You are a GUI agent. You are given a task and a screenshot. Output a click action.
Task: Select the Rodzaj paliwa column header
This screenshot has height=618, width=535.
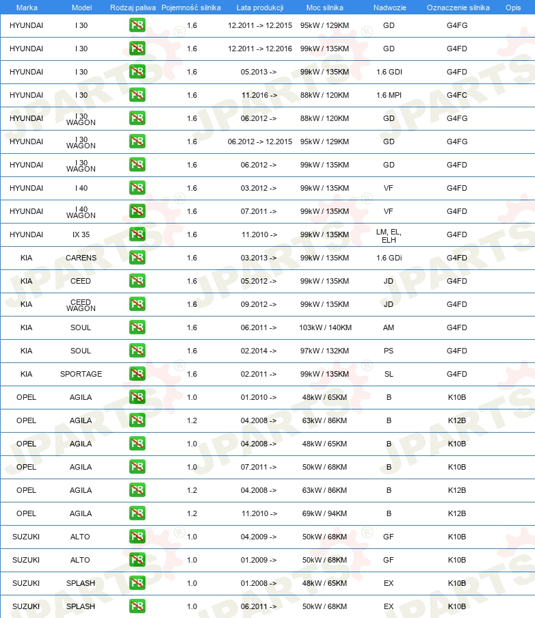(x=133, y=8)
